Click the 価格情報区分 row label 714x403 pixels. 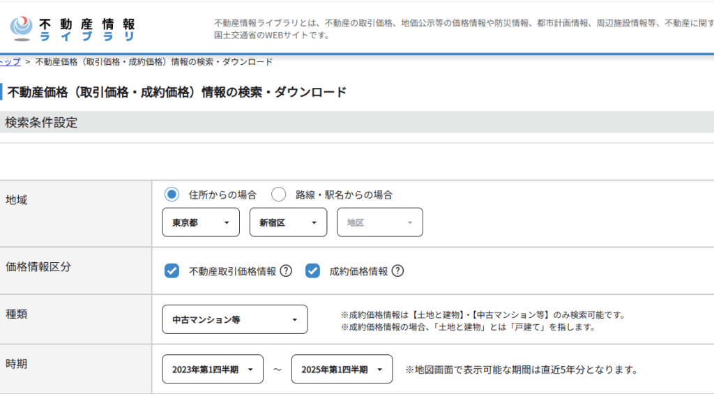[x=38, y=266]
